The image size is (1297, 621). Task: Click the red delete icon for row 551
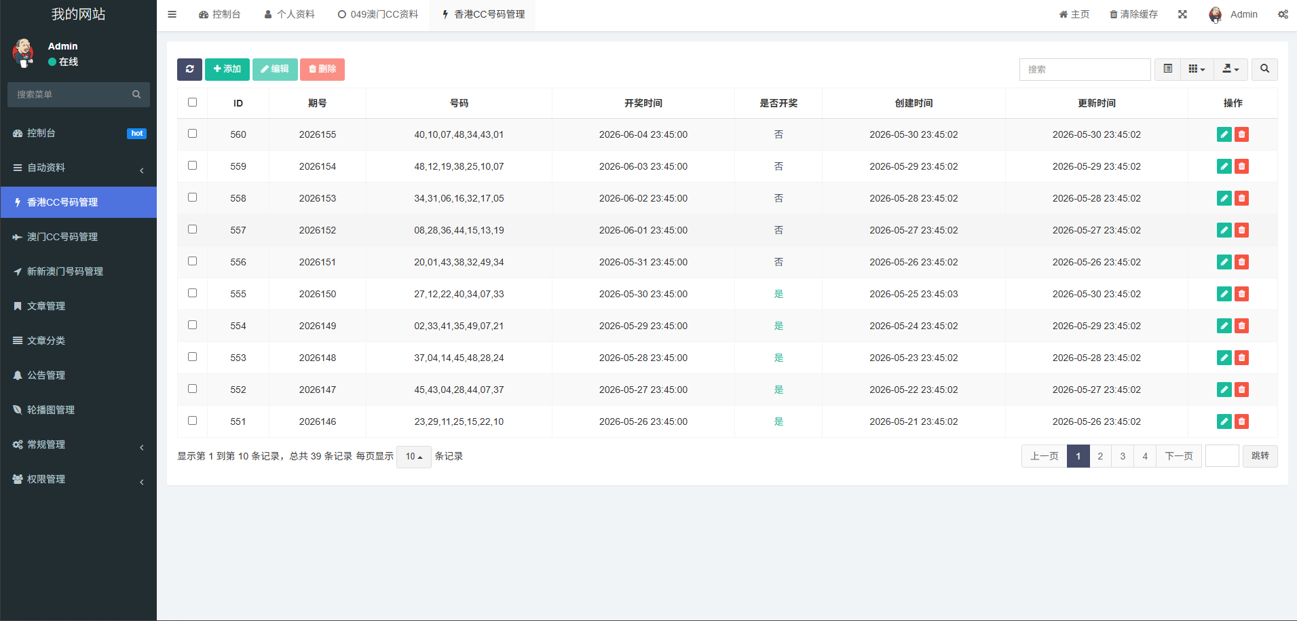(1241, 421)
